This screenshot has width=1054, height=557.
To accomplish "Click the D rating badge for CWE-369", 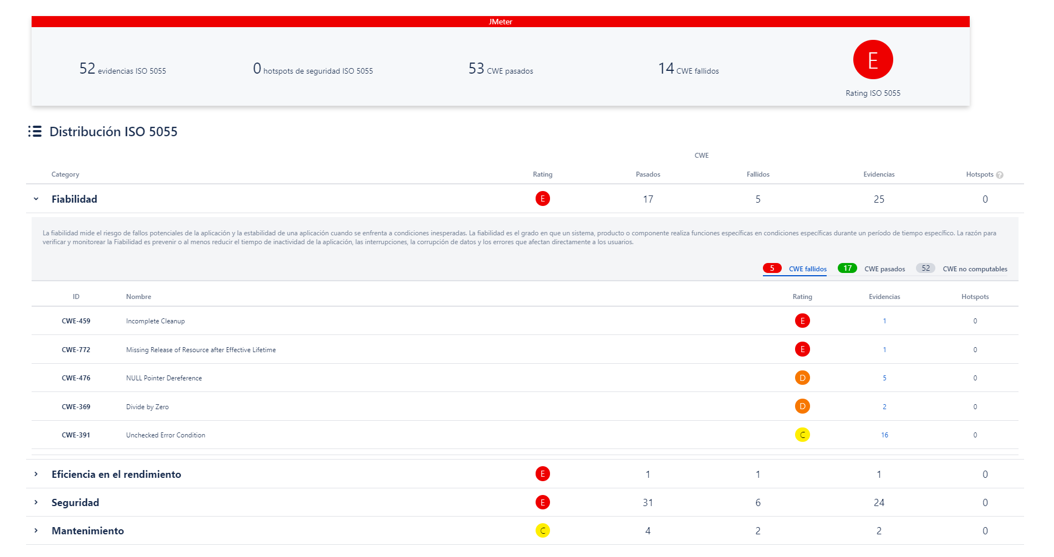I will point(802,406).
